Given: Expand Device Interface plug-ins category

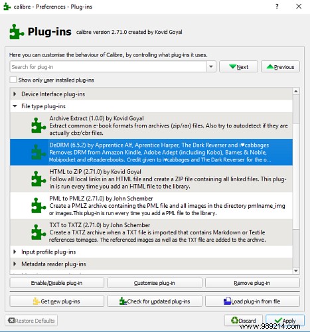Looking at the screenshot, I should 15,94.
